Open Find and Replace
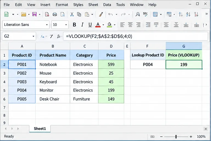This screenshot has height=141, width=211. pos(138,14)
